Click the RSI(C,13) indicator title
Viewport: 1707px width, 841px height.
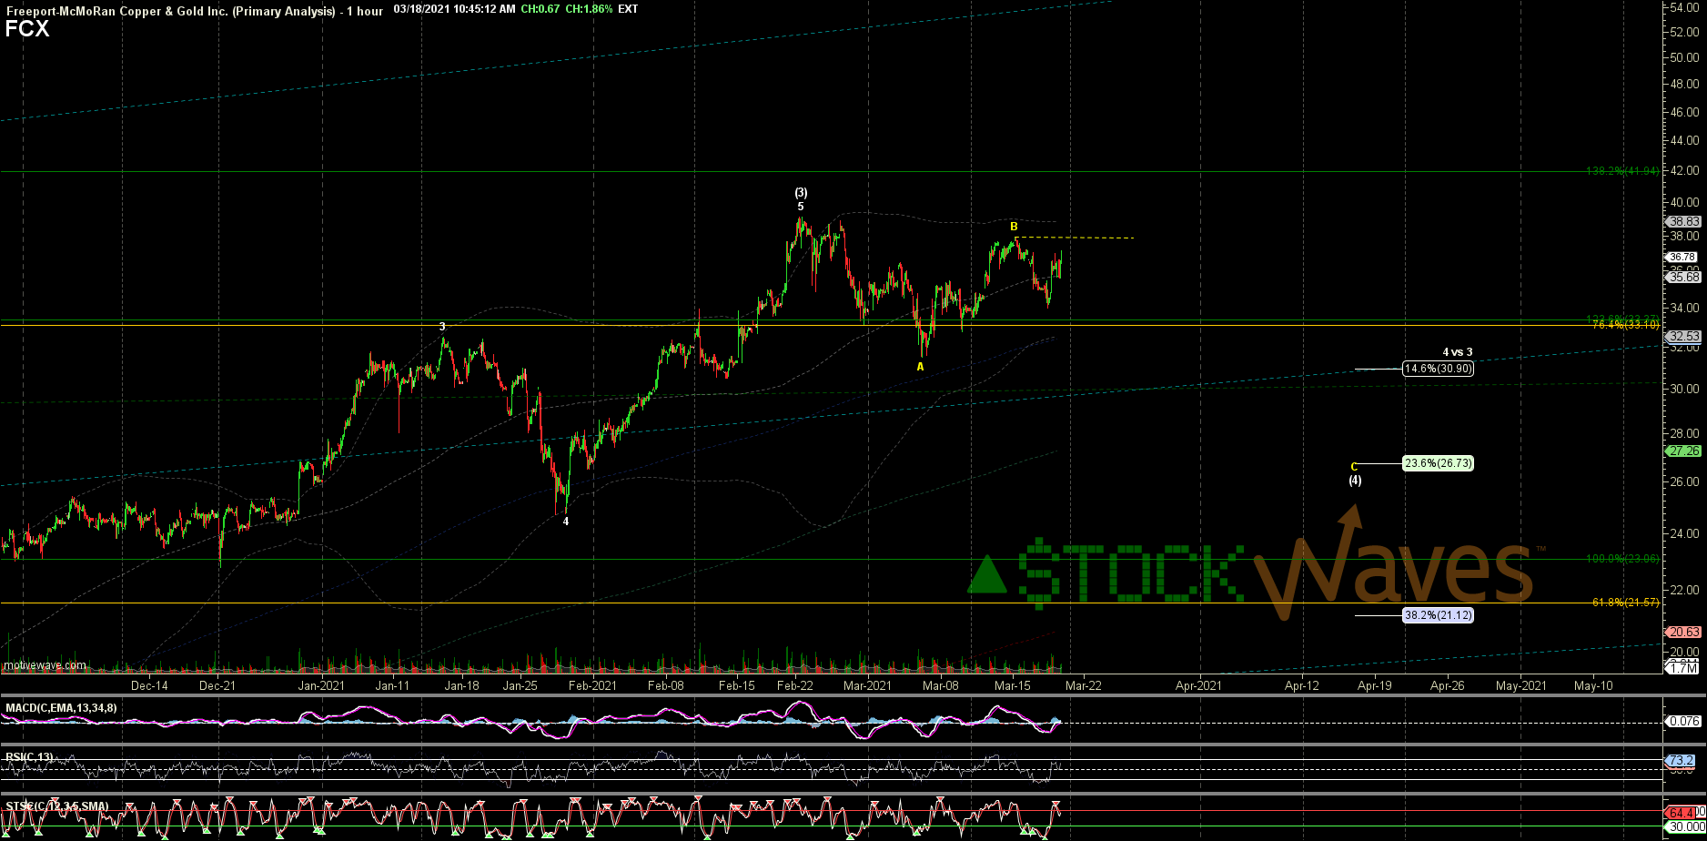[x=29, y=756]
